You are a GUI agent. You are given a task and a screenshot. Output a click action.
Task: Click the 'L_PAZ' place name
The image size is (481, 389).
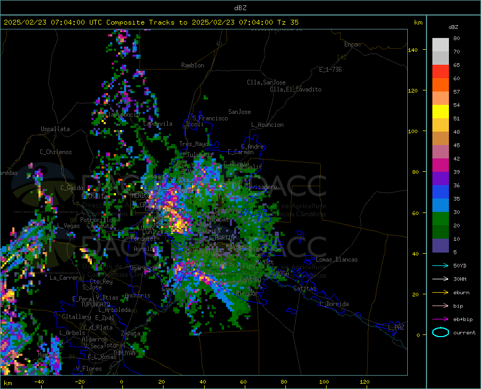pos(396,327)
